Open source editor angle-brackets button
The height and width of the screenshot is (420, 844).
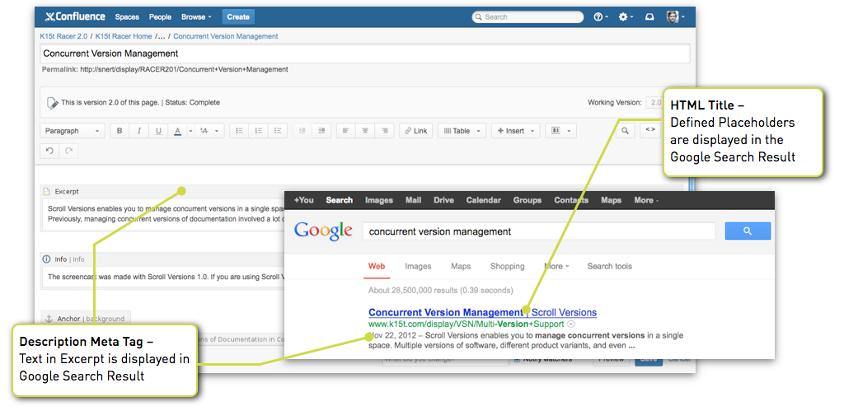[650, 131]
